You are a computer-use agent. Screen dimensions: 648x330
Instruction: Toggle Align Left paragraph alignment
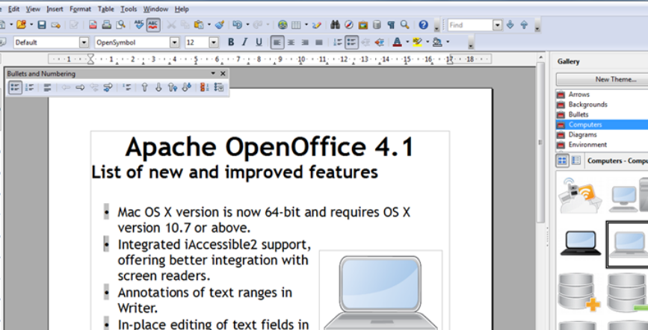(x=277, y=42)
